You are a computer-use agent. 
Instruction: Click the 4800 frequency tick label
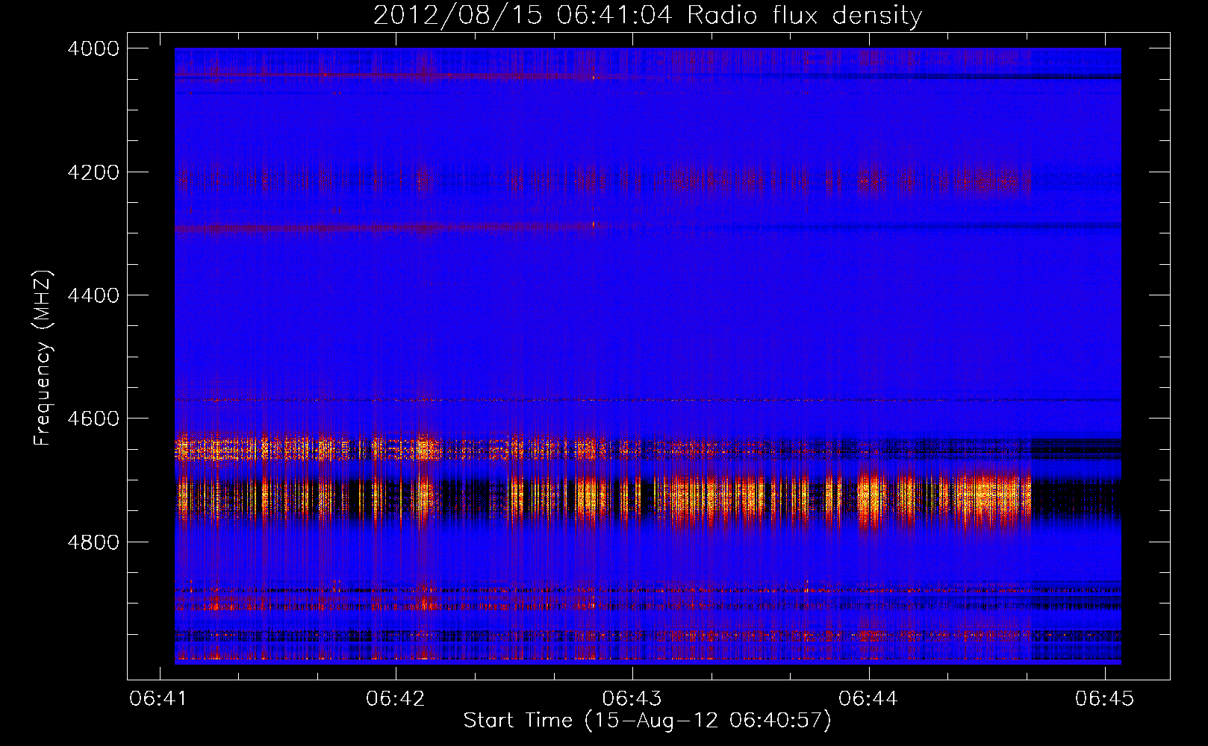[93, 542]
